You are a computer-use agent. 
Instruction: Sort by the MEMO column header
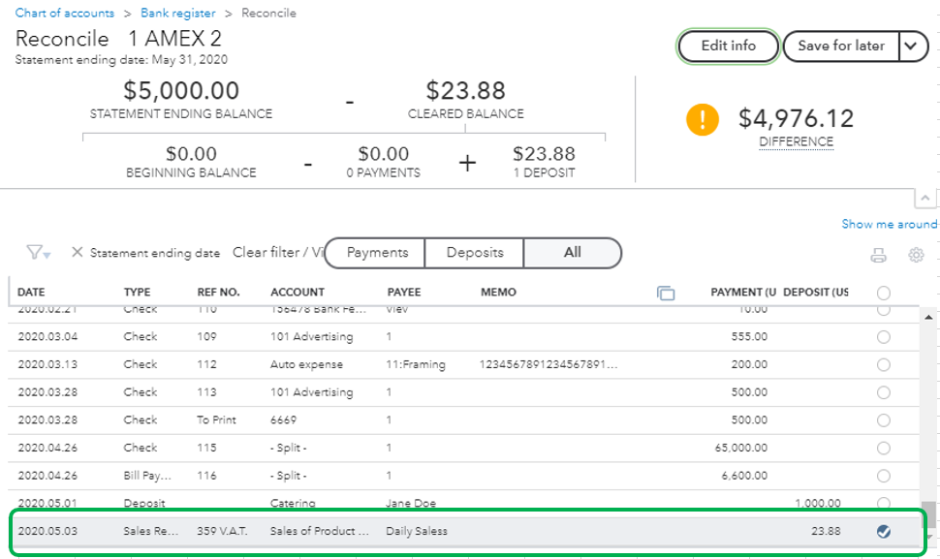(498, 293)
